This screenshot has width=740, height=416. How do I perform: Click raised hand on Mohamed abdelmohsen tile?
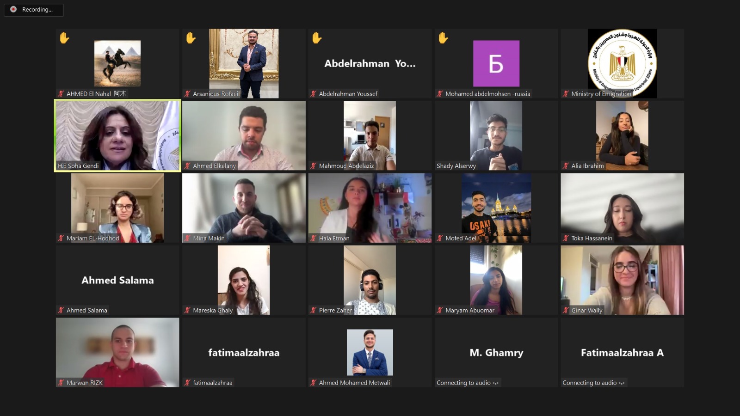pos(443,38)
